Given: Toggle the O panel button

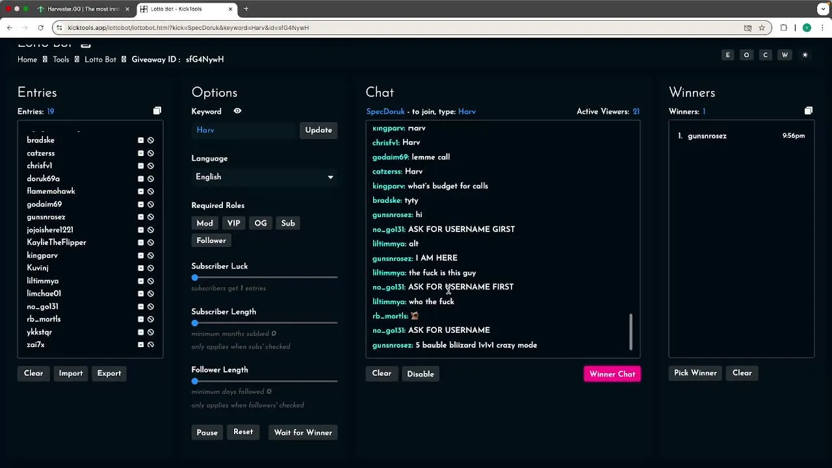Looking at the screenshot, I should click(746, 55).
